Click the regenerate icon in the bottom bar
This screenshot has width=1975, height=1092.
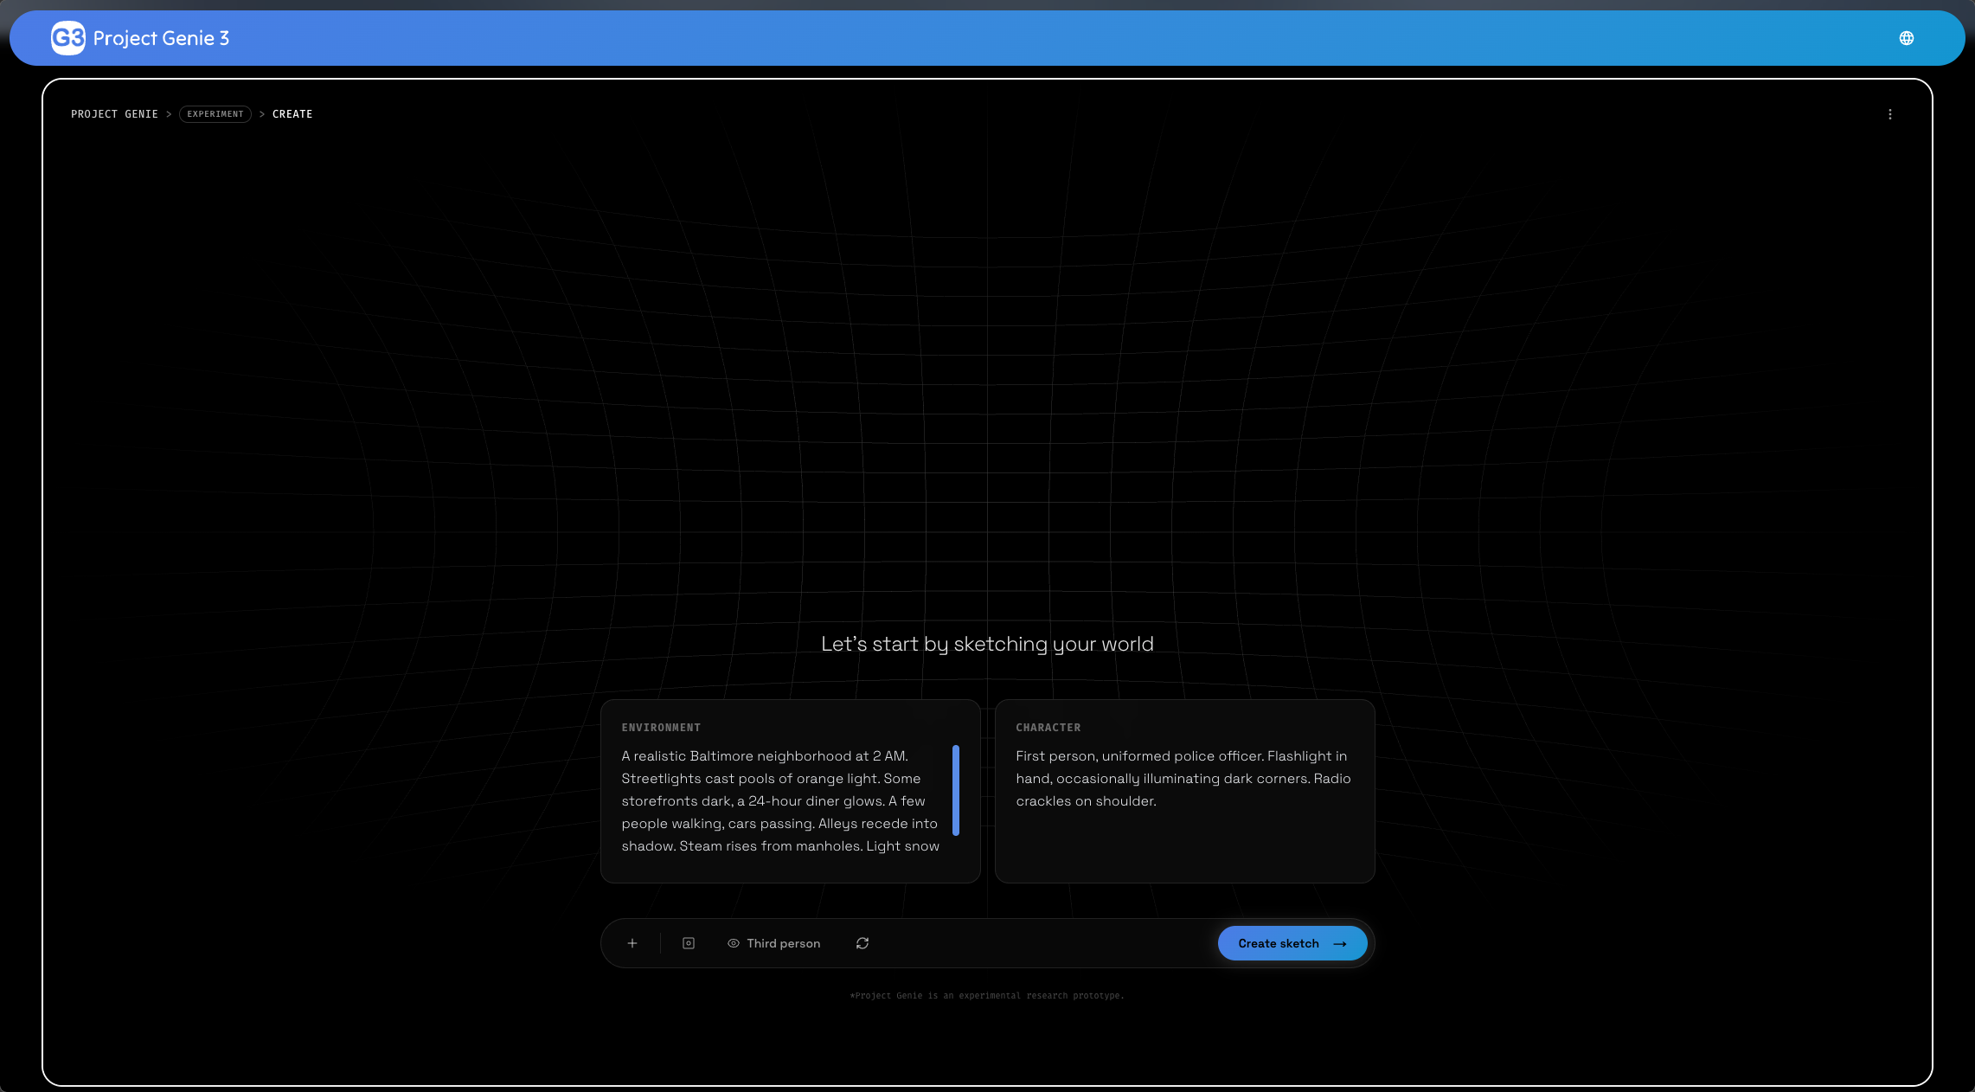[862, 943]
